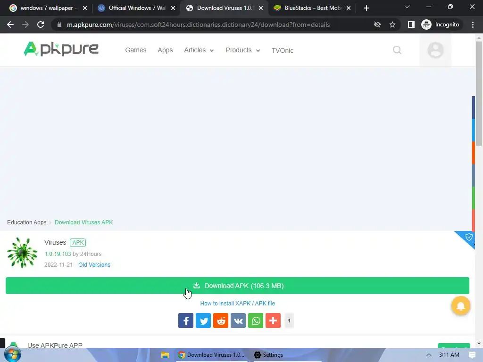The image size is (483, 362).
Task: Toggle the browser side panel
Action: [411, 25]
